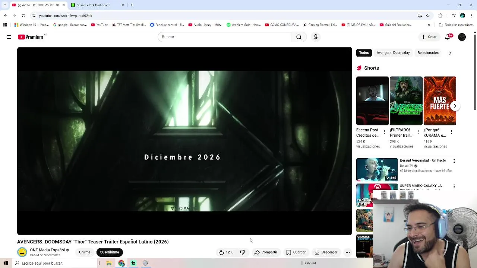
Task: Start voice search with the microphone
Action: pyautogui.click(x=316, y=37)
